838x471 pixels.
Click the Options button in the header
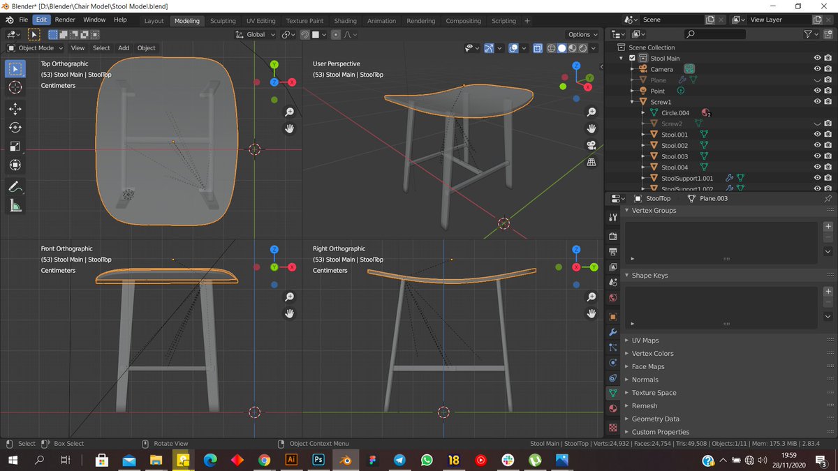coord(582,34)
